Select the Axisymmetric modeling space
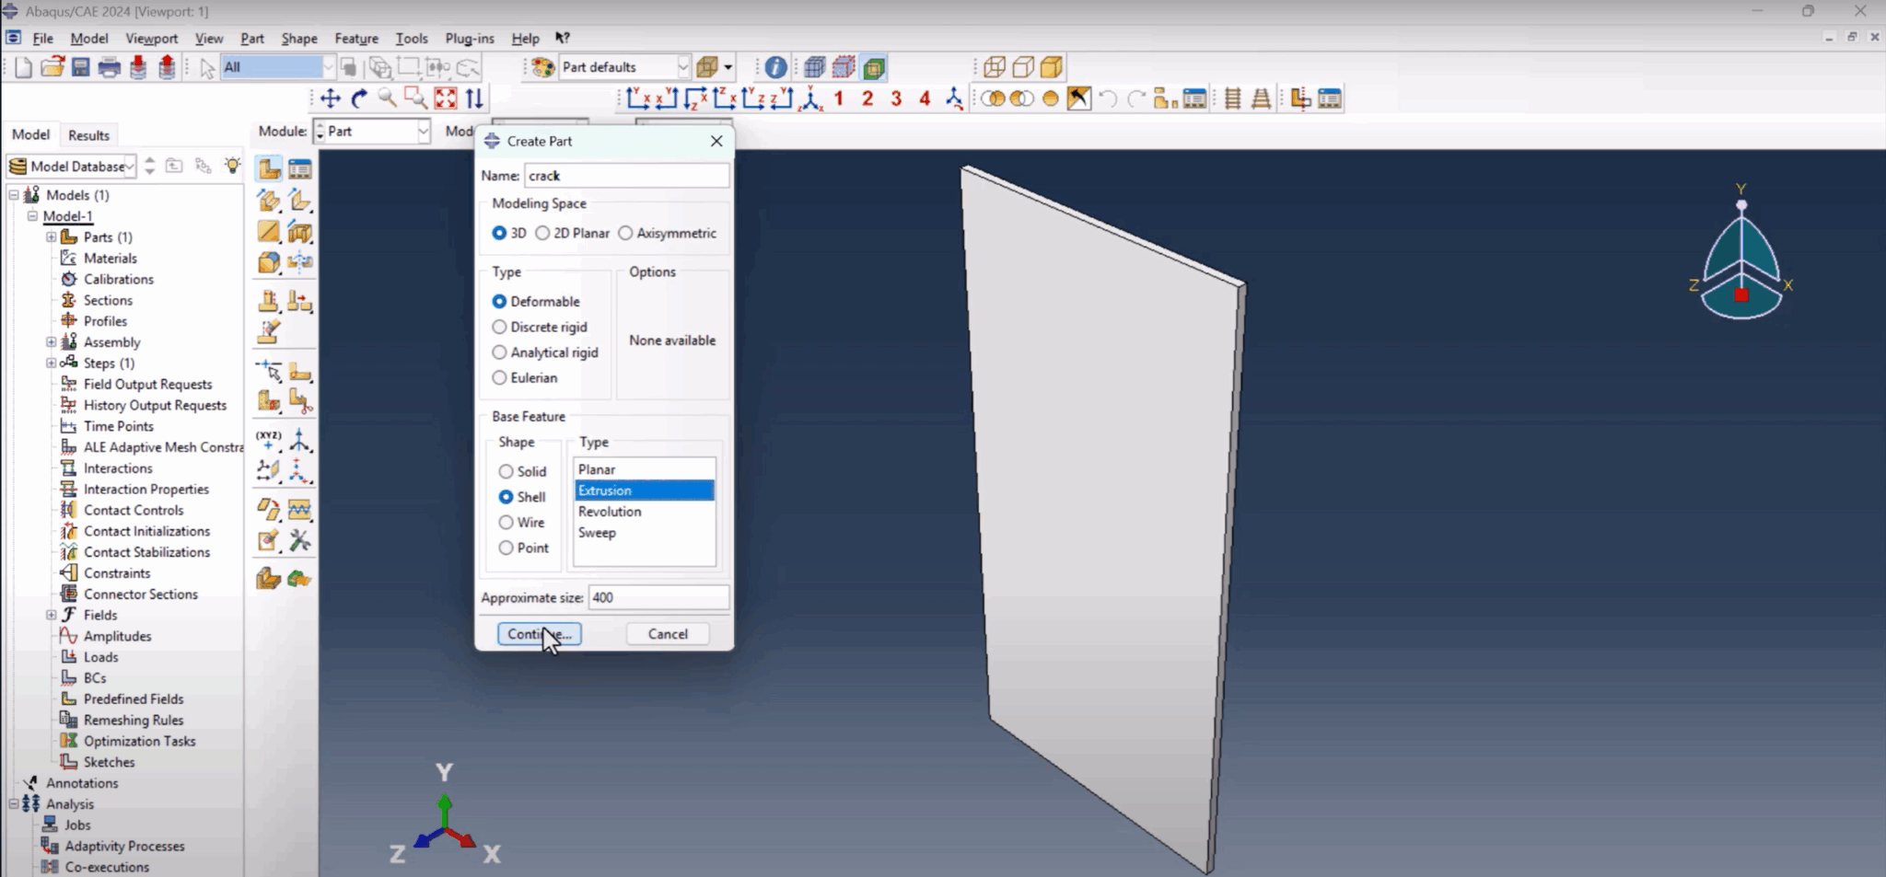Image resolution: width=1886 pixels, height=877 pixels. coord(627,233)
